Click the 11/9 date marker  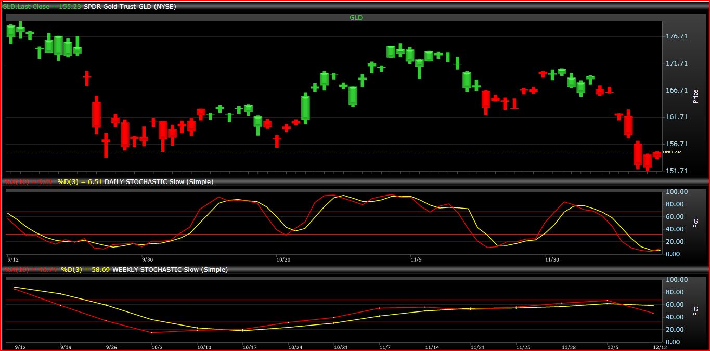click(x=415, y=259)
